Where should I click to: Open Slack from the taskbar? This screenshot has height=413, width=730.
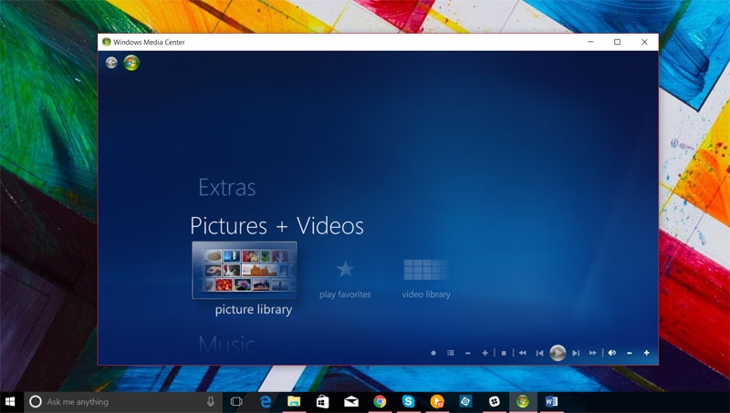495,401
